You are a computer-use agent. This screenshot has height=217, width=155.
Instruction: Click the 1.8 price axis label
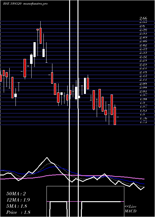[142, 114]
